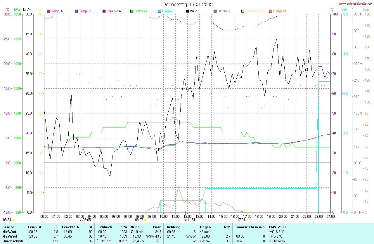Click the sun icon beside 08:34

pos(13,220)
